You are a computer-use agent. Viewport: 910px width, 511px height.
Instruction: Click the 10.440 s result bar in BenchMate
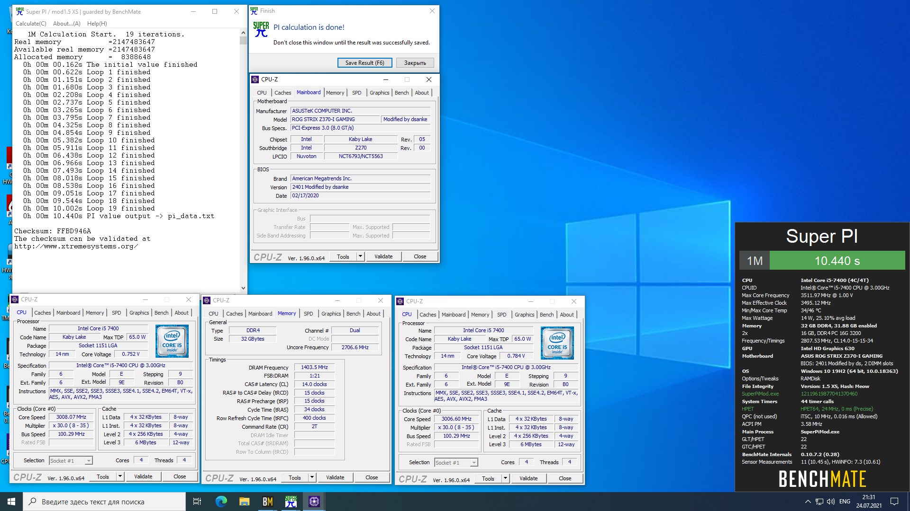[x=837, y=261]
